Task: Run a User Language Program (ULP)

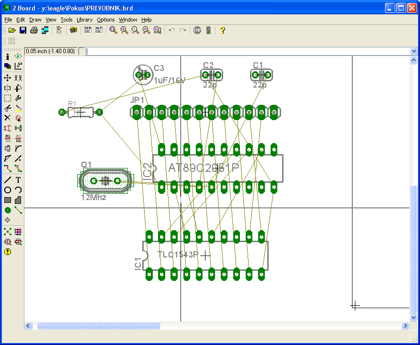Action: tap(99, 30)
